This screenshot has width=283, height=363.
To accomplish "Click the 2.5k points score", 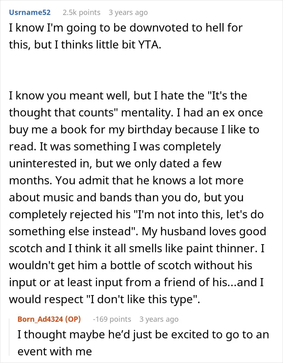I will point(82,12).
